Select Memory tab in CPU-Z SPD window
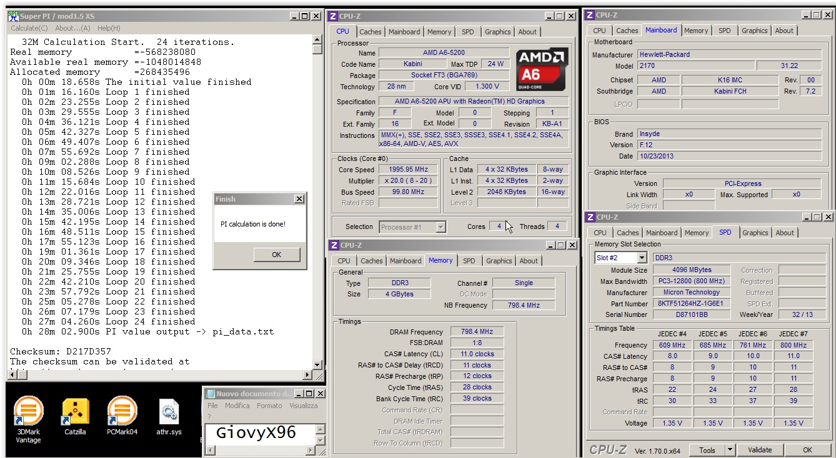836x458 pixels. click(x=697, y=233)
